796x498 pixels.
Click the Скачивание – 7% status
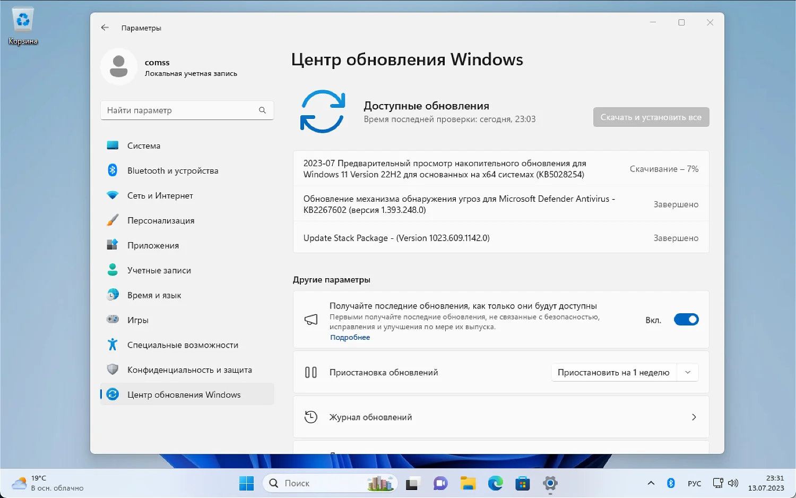(664, 169)
